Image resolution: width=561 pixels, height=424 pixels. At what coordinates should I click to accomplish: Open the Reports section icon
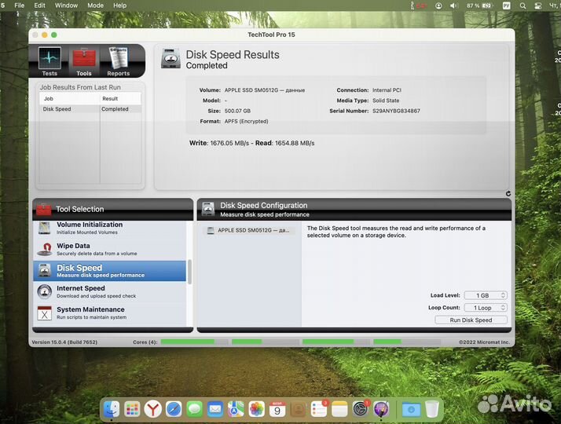coord(118,61)
